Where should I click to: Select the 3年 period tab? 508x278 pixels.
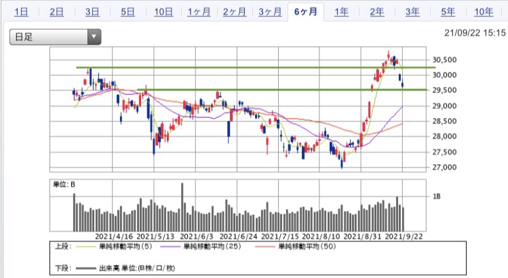(412, 12)
